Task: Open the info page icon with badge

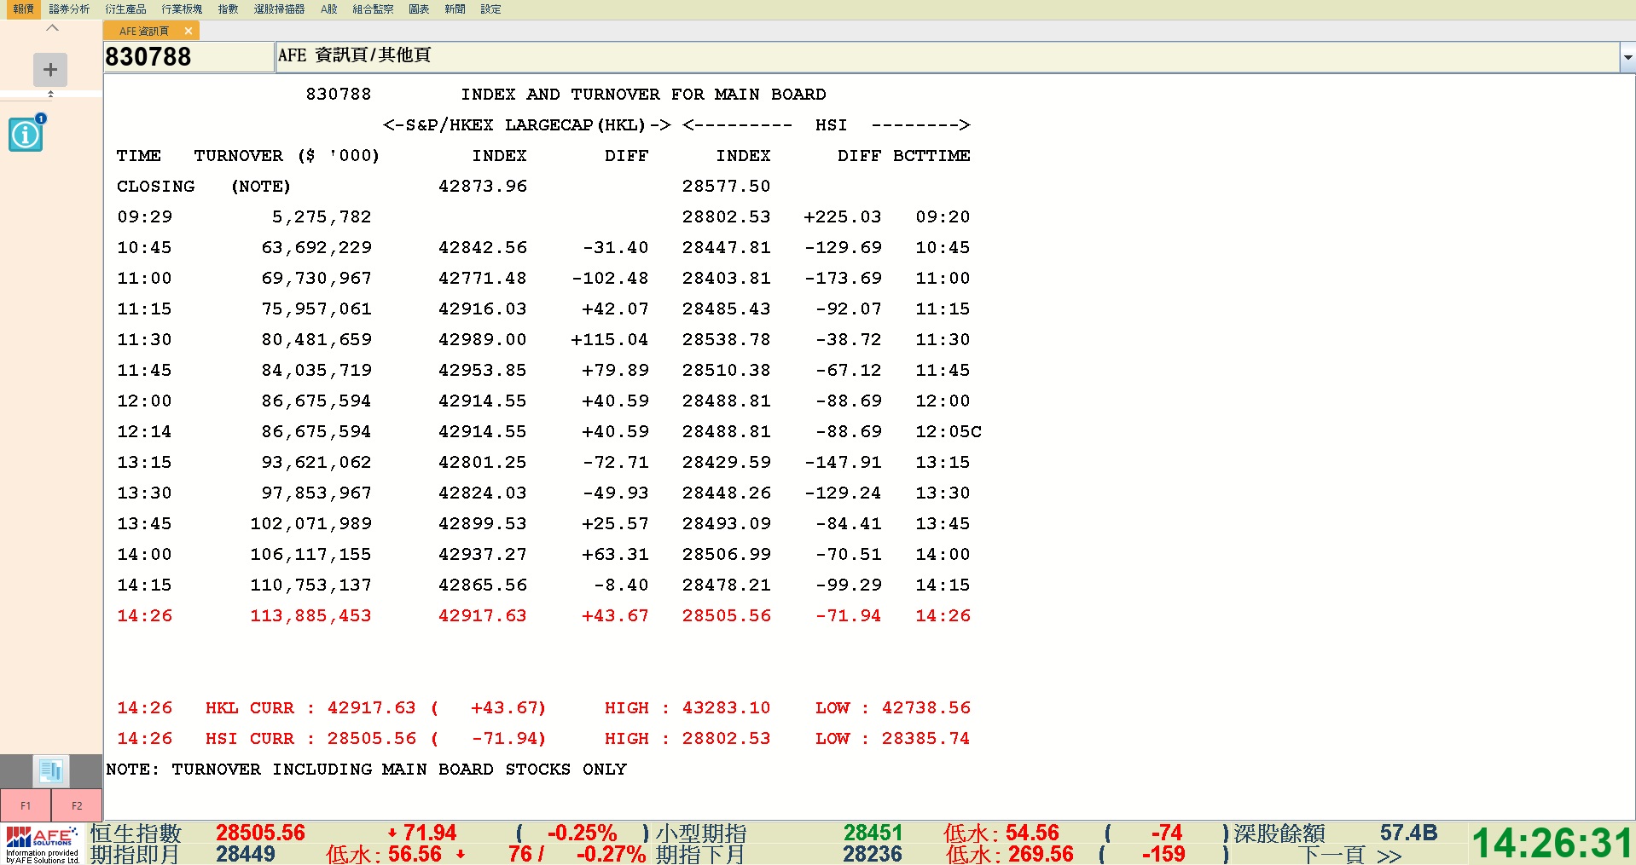Action: (x=26, y=133)
